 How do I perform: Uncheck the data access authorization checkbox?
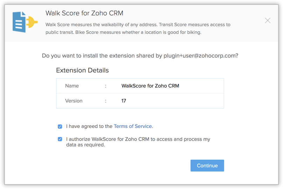(x=60, y=139)
